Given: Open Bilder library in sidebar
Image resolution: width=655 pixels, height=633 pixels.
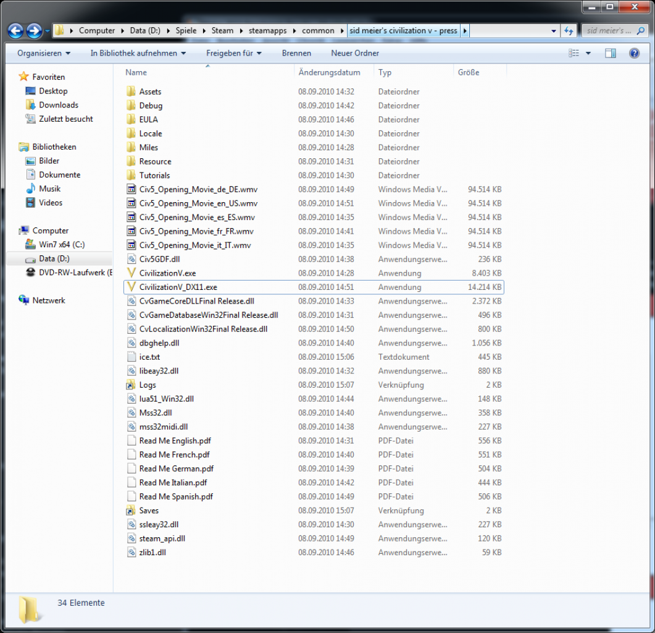Looking at the screenshot, I should tap(49, 161).
